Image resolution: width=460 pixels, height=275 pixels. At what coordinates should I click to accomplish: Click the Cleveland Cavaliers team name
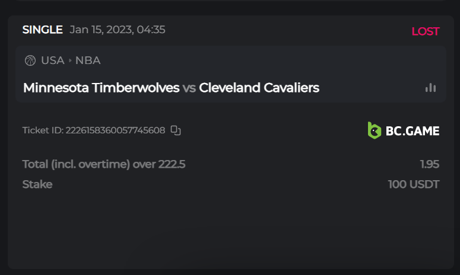coord(259,88)
